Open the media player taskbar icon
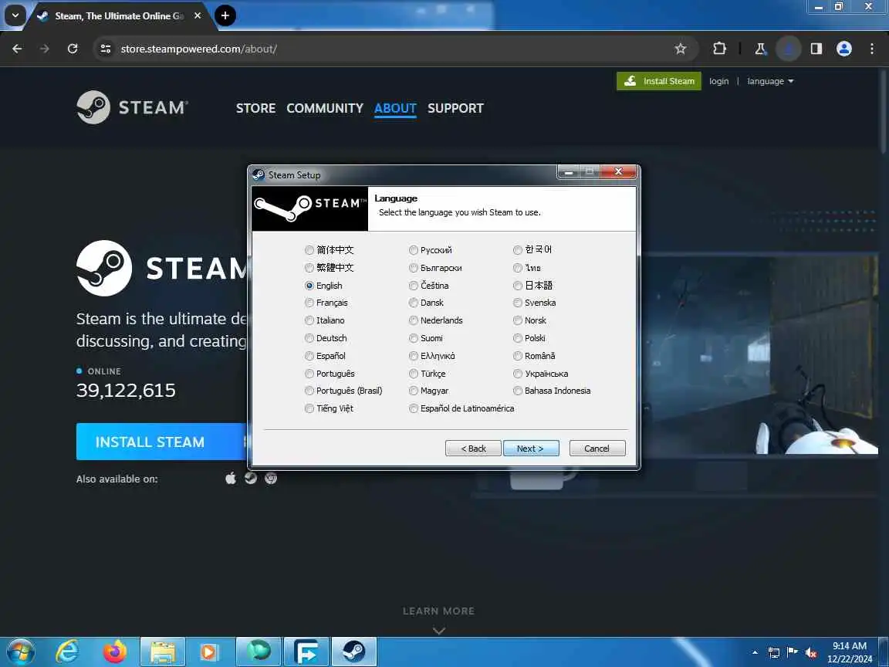Screen dimensions: 889x667 point(209,652)
